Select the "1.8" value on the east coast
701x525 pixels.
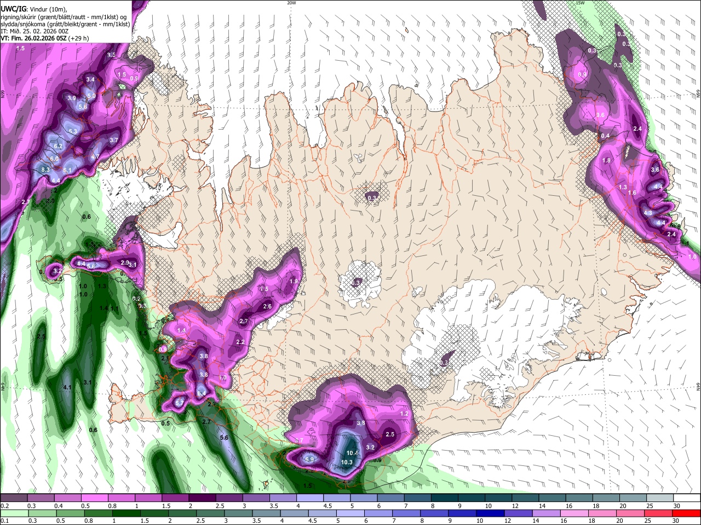pyautogui.click(x=606, y=161)
